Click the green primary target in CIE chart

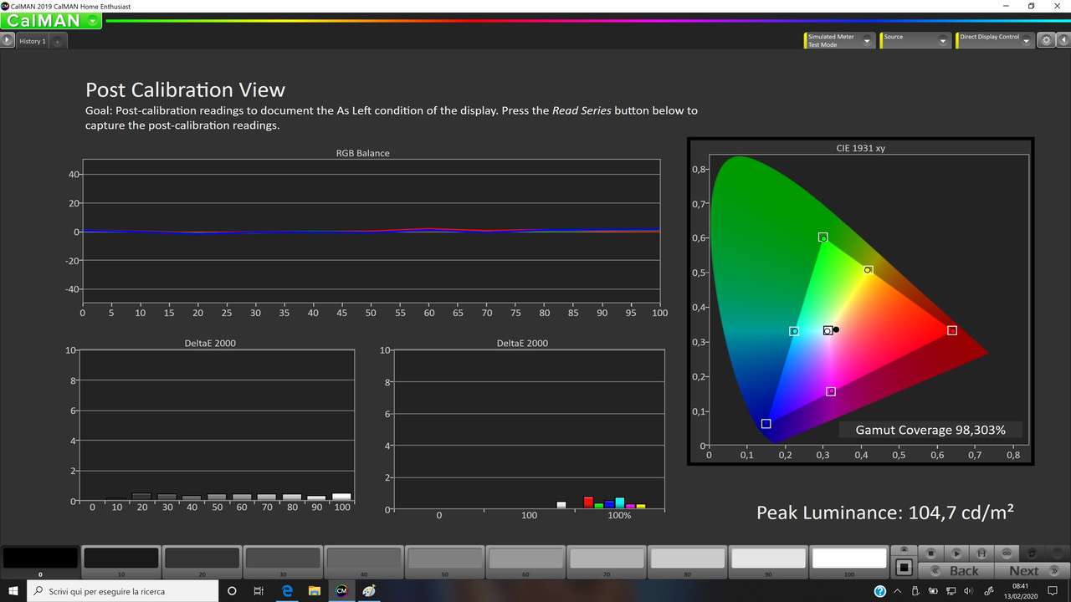(x=823, y=237)
